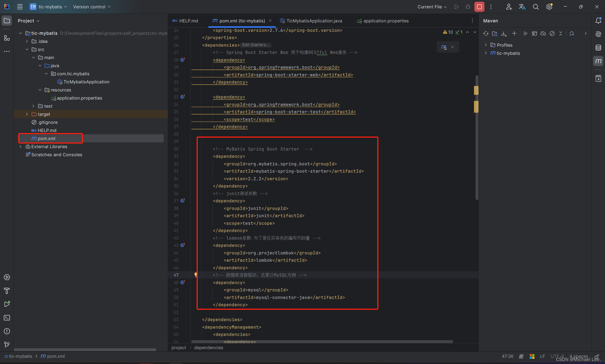Open the Current File run configuration dropdown
Image resolution: width=605 pixels, height=364 pixels.
(432, 7)
